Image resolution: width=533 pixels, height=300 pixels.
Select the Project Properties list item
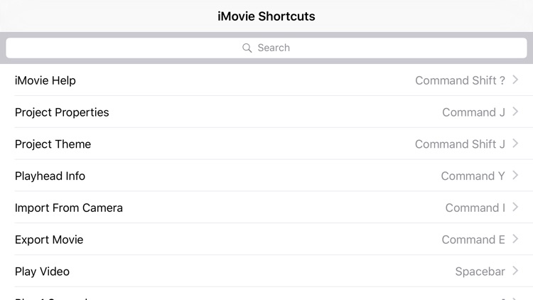coord(62,112)
